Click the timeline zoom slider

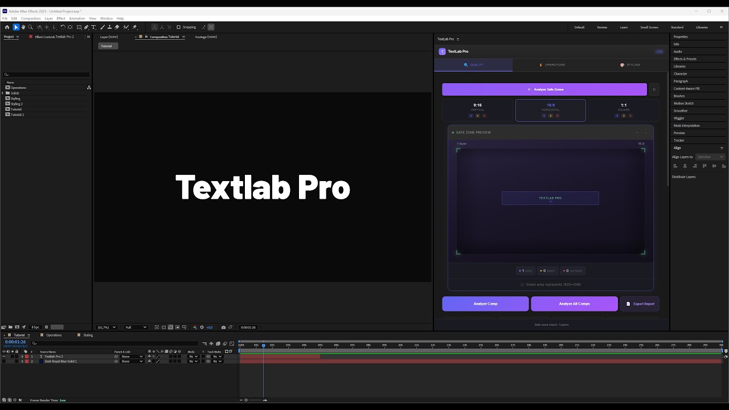click(253, 400)
